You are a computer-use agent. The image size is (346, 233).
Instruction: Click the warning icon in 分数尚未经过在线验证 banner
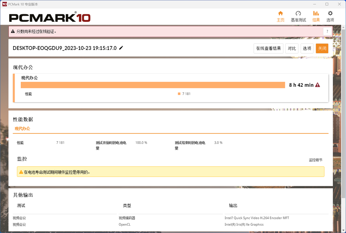[x=13, y=31]
